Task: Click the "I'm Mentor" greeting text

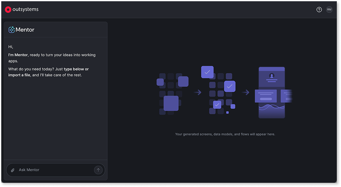Action: (18, 55)
